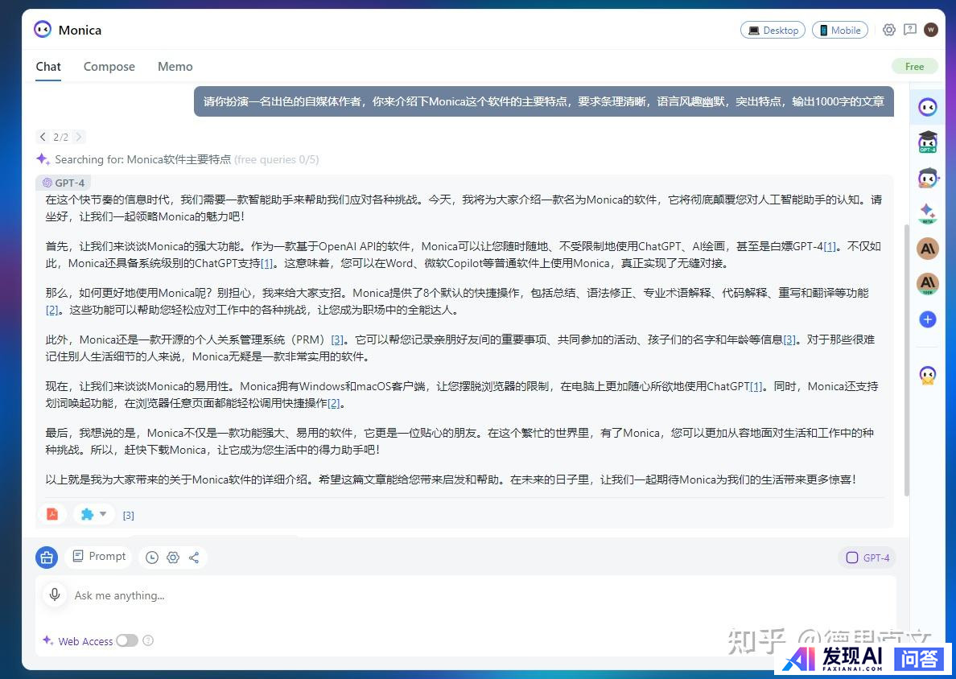Open the blue toolbox icon
The height and width of the screenshot is (679, 956).
[47, 557]
